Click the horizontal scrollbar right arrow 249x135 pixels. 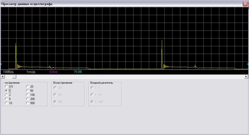coord(246,77)
